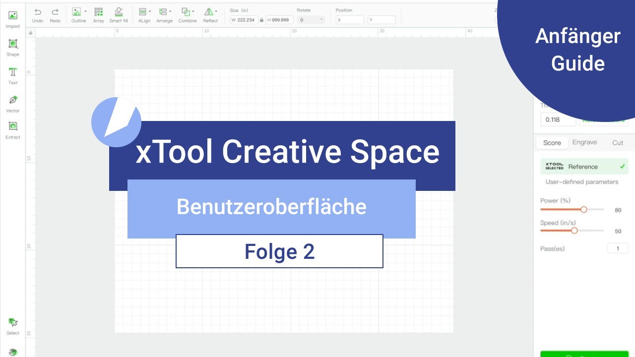Viewport: 635px width, 357px height.
Task: Switch to the Engrave tab
Action: (584, 142)
